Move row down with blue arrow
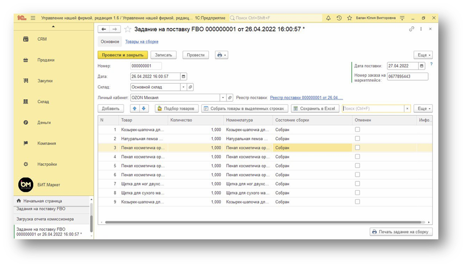The height and width of the screenshot is (267, 466). pyautogui.click(x=144, y=109)
